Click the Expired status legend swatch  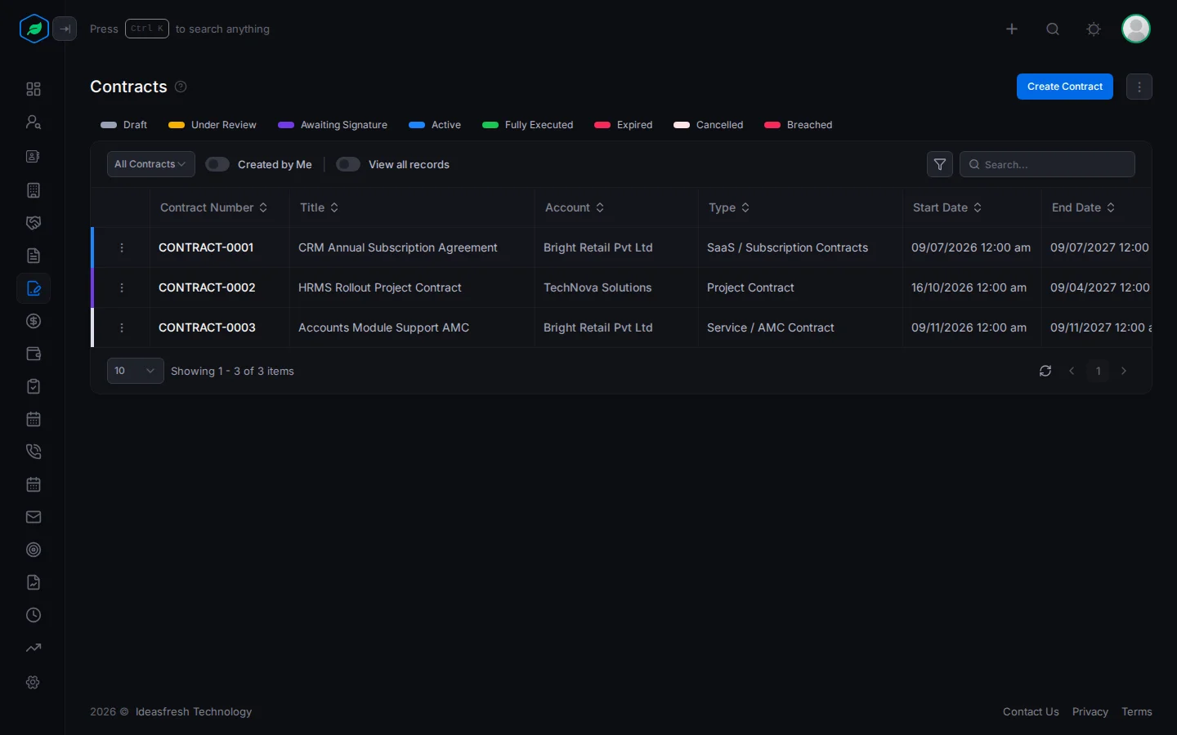[602, 125]
